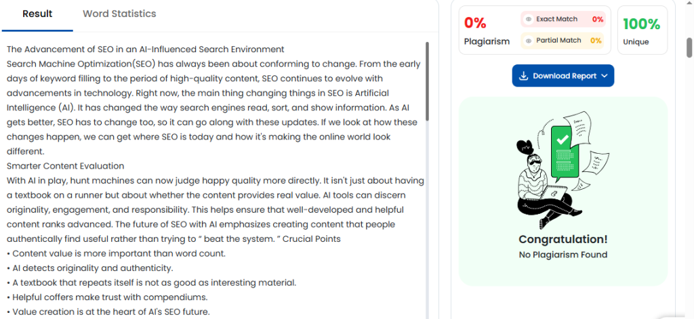
Task: Click the Exact Match 0% value
Action: [597, 20]
